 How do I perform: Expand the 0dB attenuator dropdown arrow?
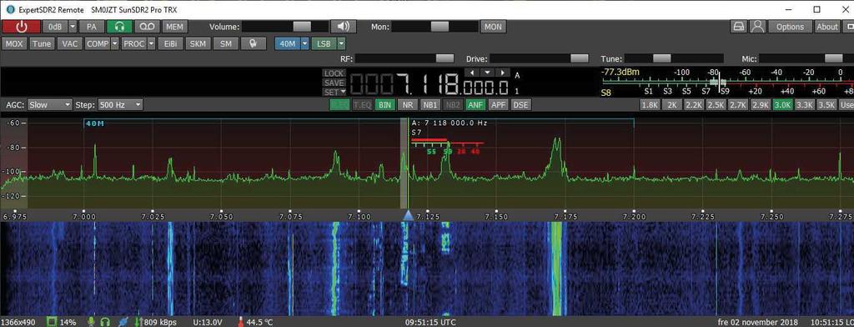(72, 27)
